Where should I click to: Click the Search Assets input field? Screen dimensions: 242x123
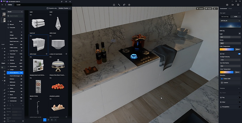coord(15,16)
